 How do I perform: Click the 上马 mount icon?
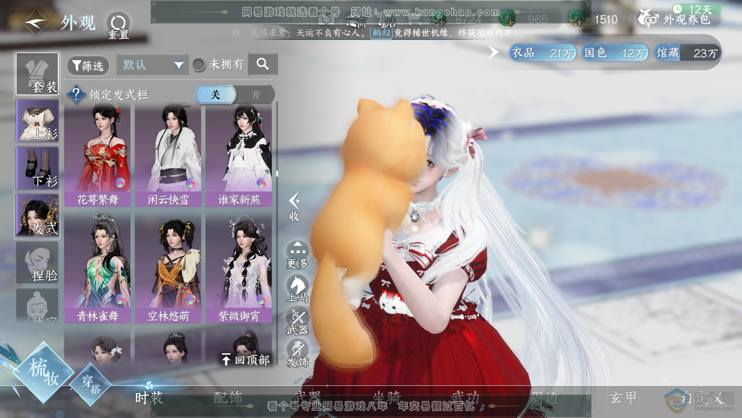298,288
